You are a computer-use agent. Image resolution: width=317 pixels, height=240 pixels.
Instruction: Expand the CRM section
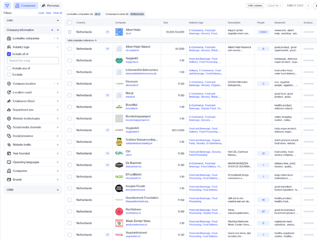57,190
